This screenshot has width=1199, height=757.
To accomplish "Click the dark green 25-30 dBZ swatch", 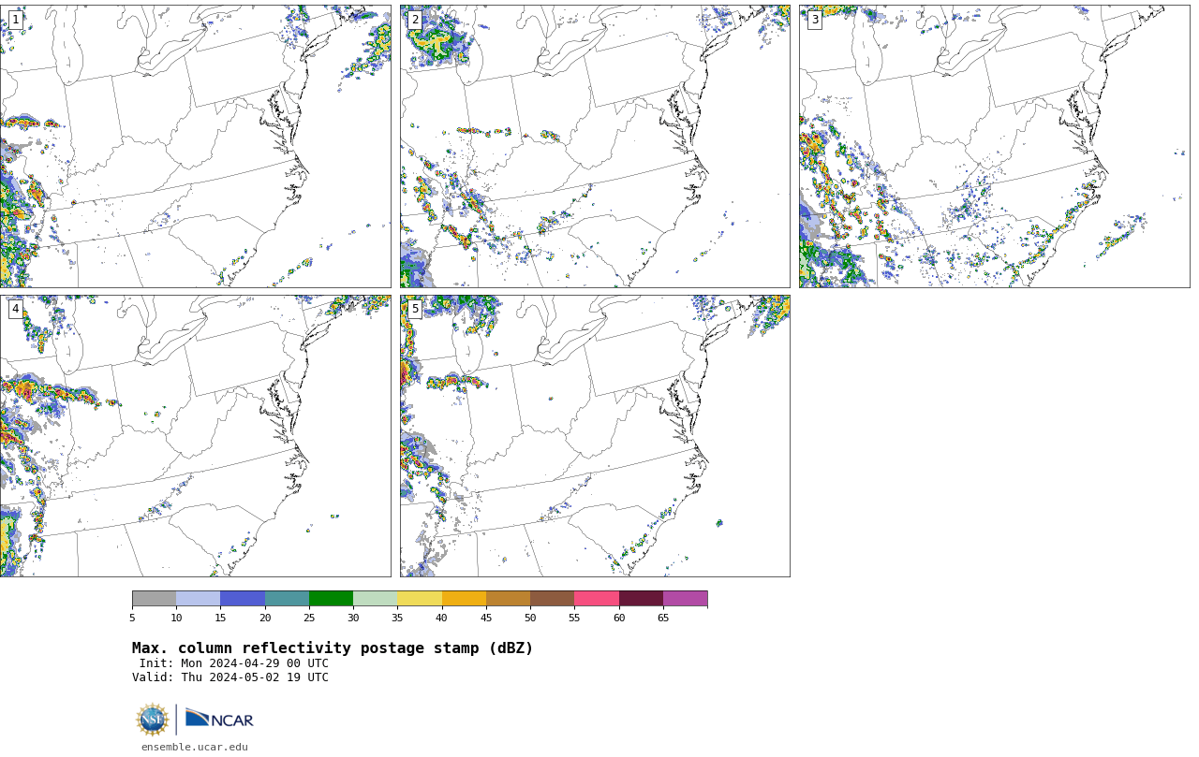I will tap(332, 599).
